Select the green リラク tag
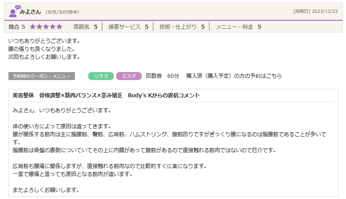Viewport: 346px width, 199px height. (x=101, y=76)
